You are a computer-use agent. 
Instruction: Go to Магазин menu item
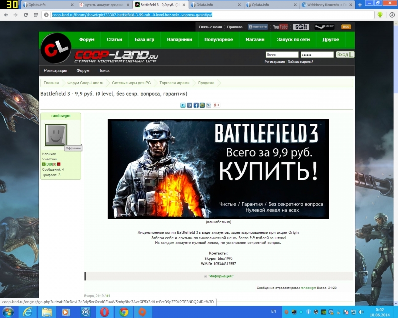(255, 40)
